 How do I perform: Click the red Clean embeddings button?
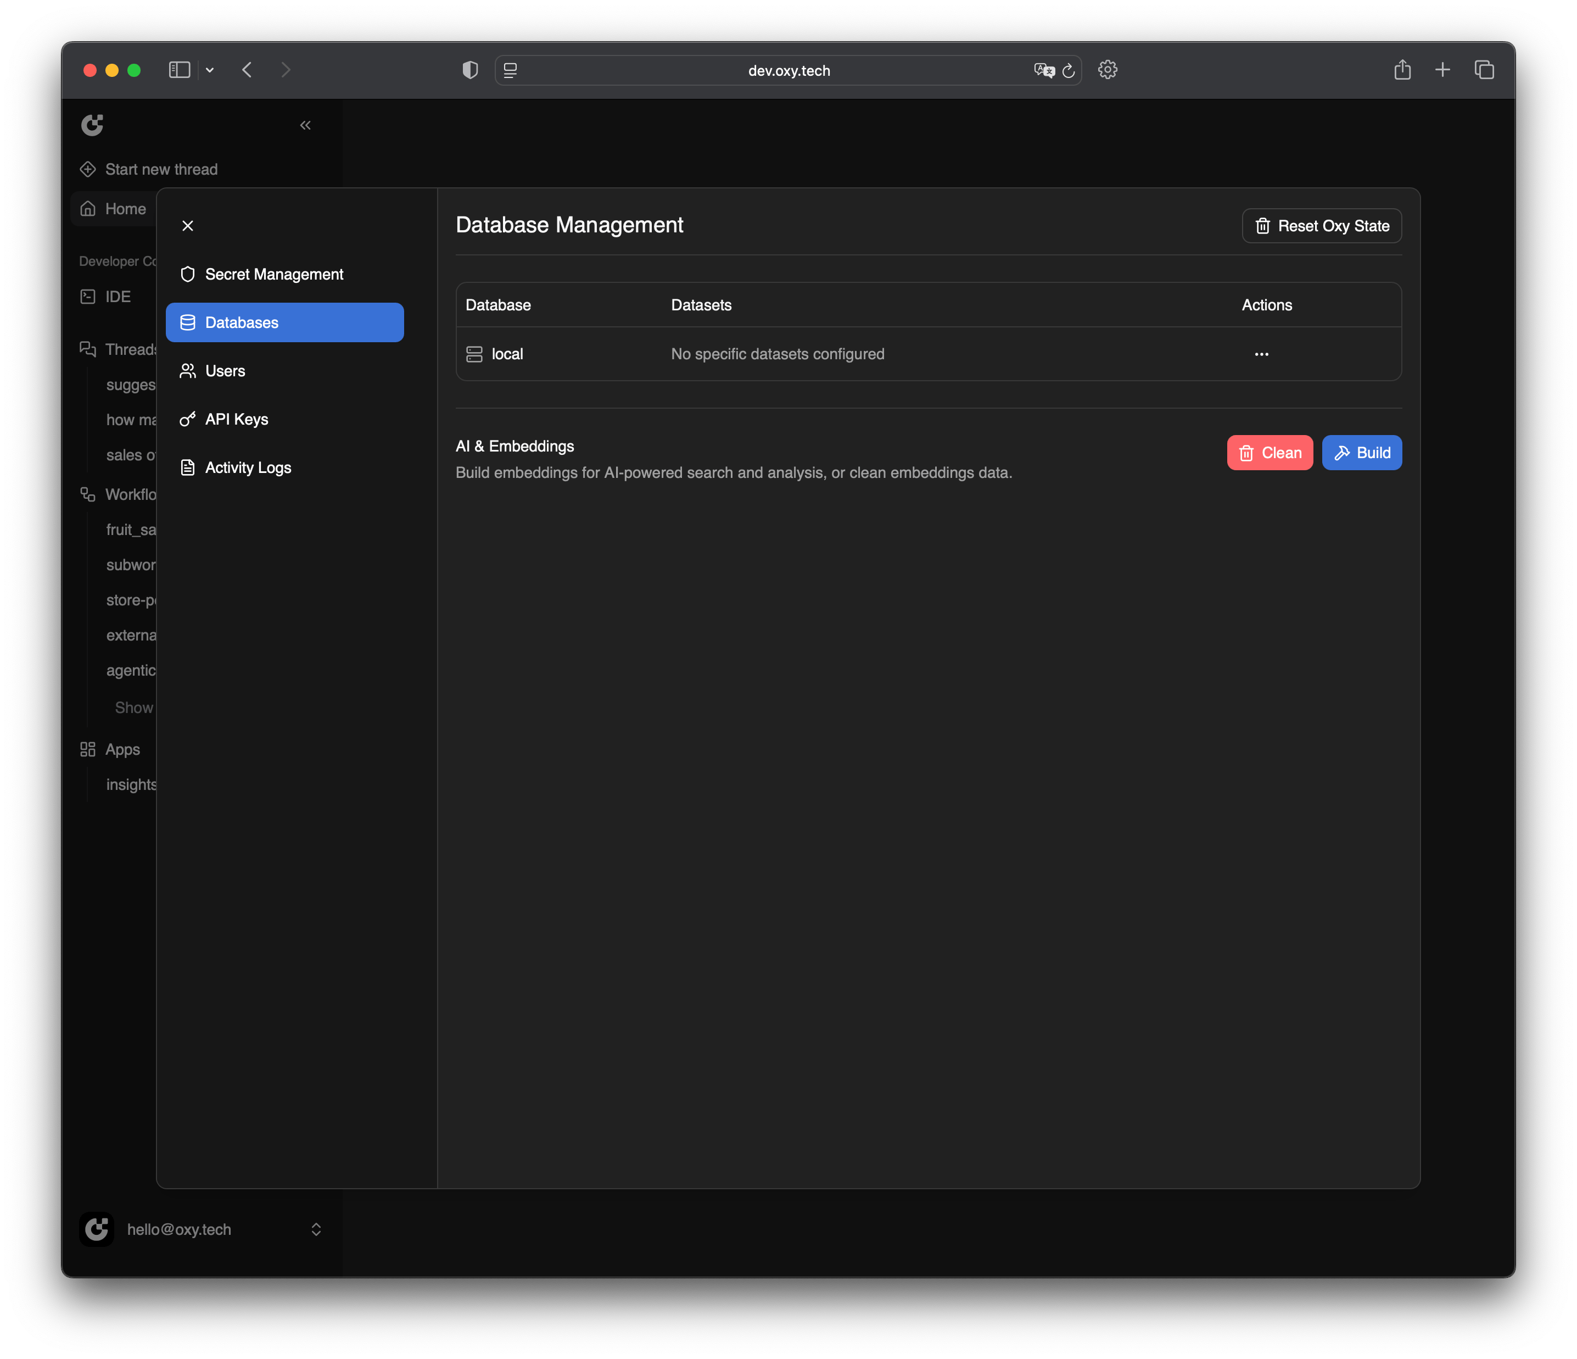pos(1269,452)
